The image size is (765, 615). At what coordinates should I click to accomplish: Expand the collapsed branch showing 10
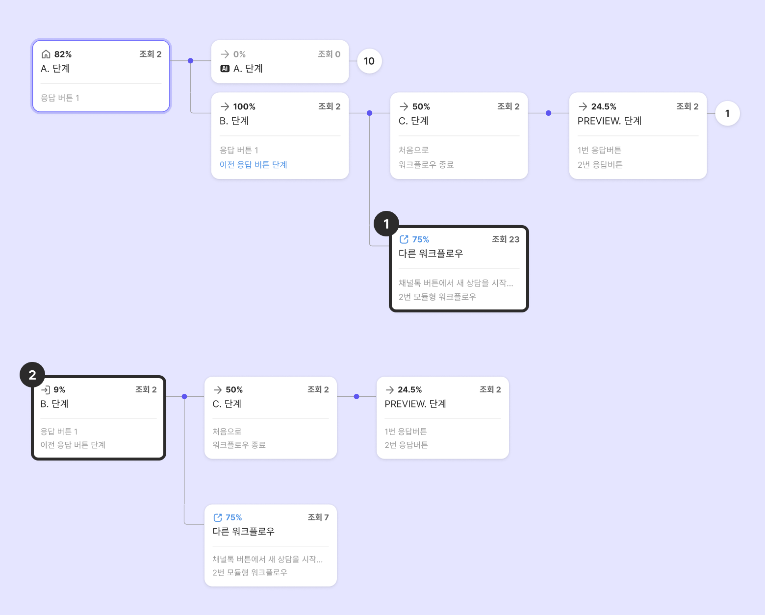coord(369,61)
